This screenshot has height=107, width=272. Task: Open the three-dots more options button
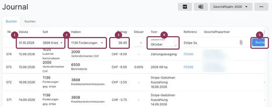coord(261,7)
